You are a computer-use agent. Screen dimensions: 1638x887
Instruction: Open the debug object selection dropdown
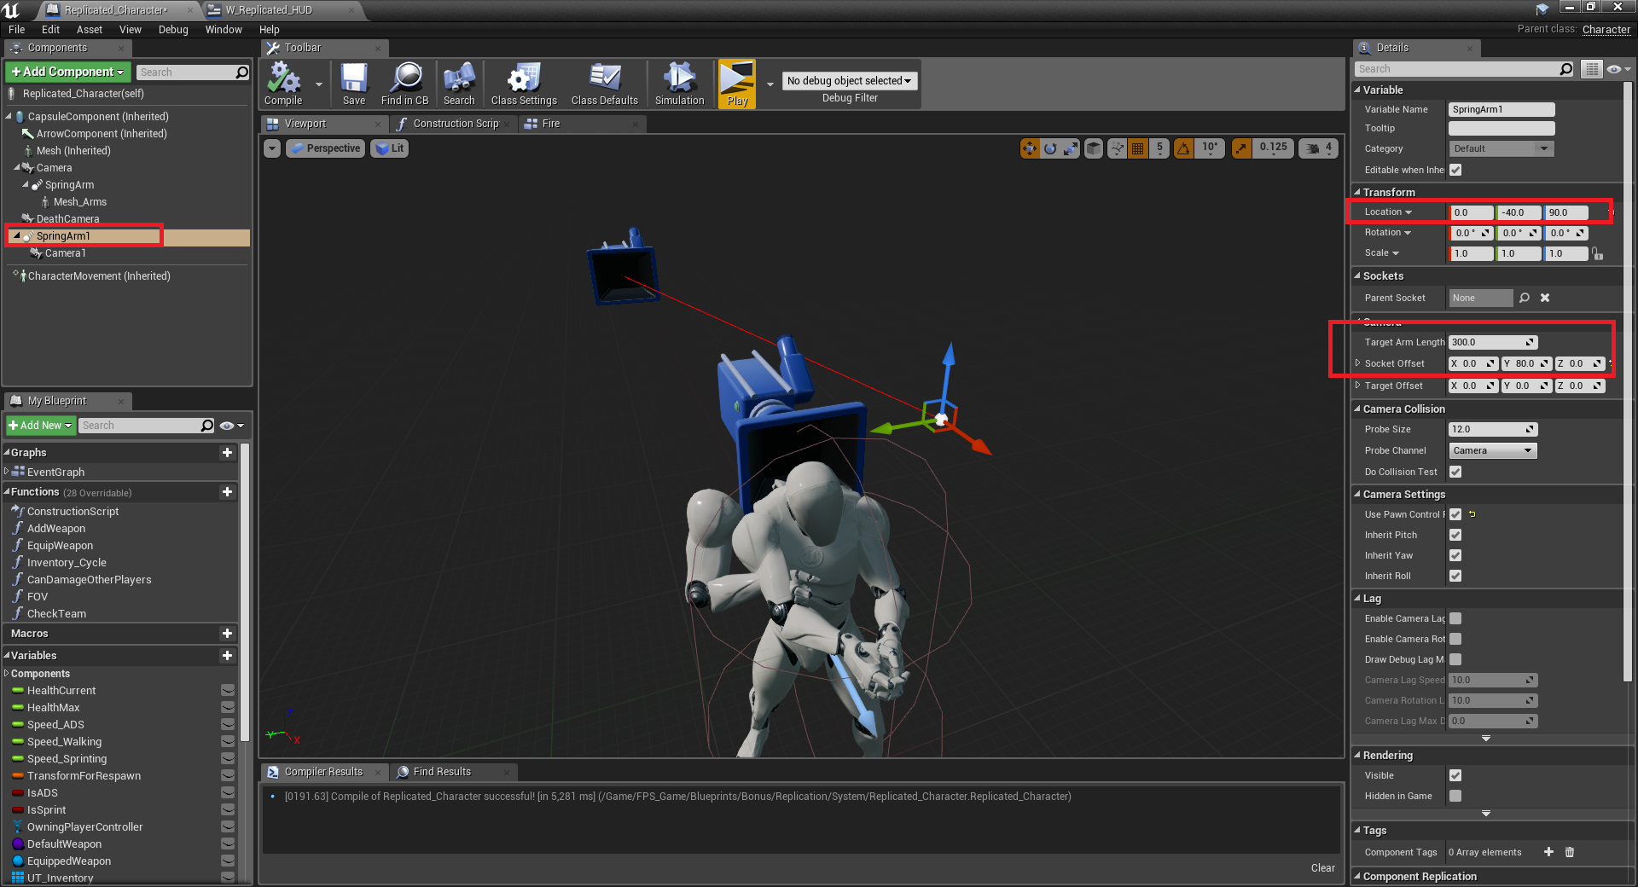(849, 80)
